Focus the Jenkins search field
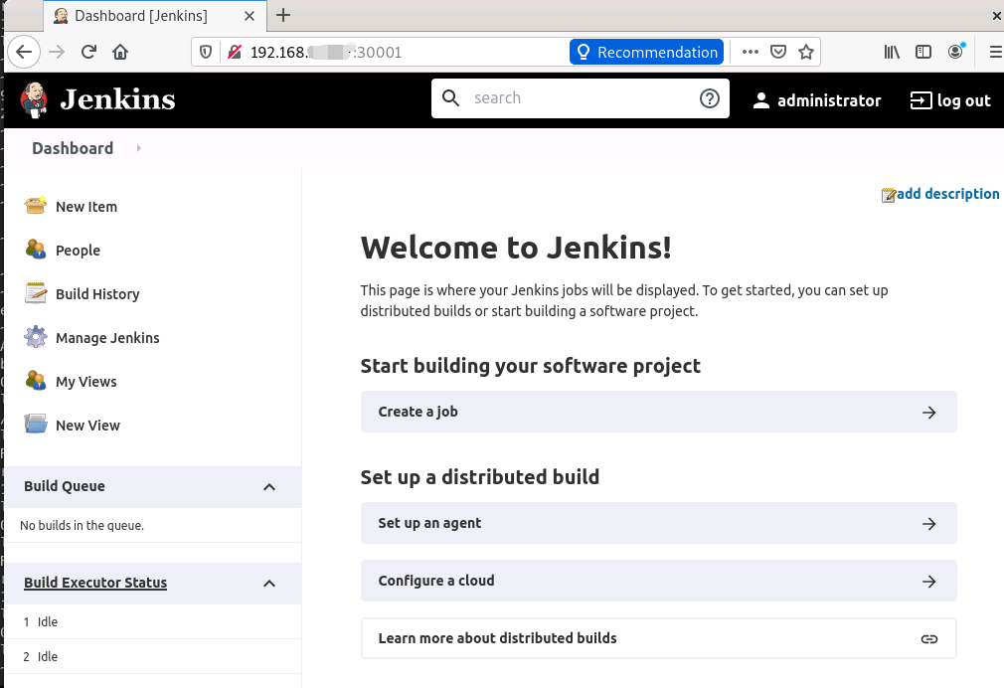 click(x=580, y=98)
